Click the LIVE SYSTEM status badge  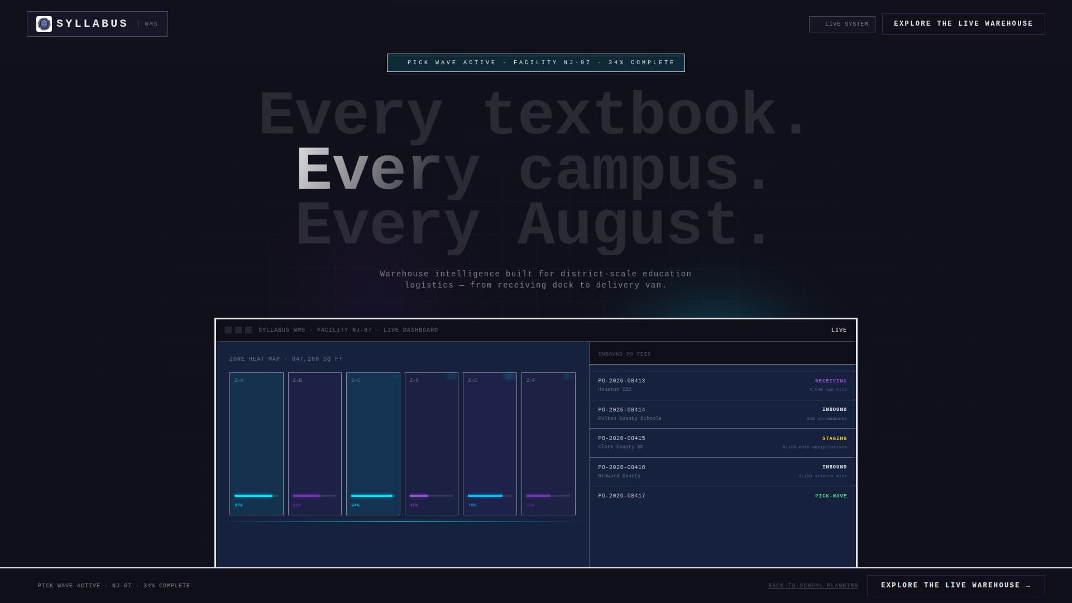pyautogui.click(x=842, y=24)
